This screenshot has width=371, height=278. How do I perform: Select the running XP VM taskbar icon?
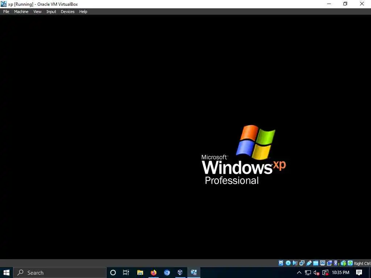click(x=194, y=273)
